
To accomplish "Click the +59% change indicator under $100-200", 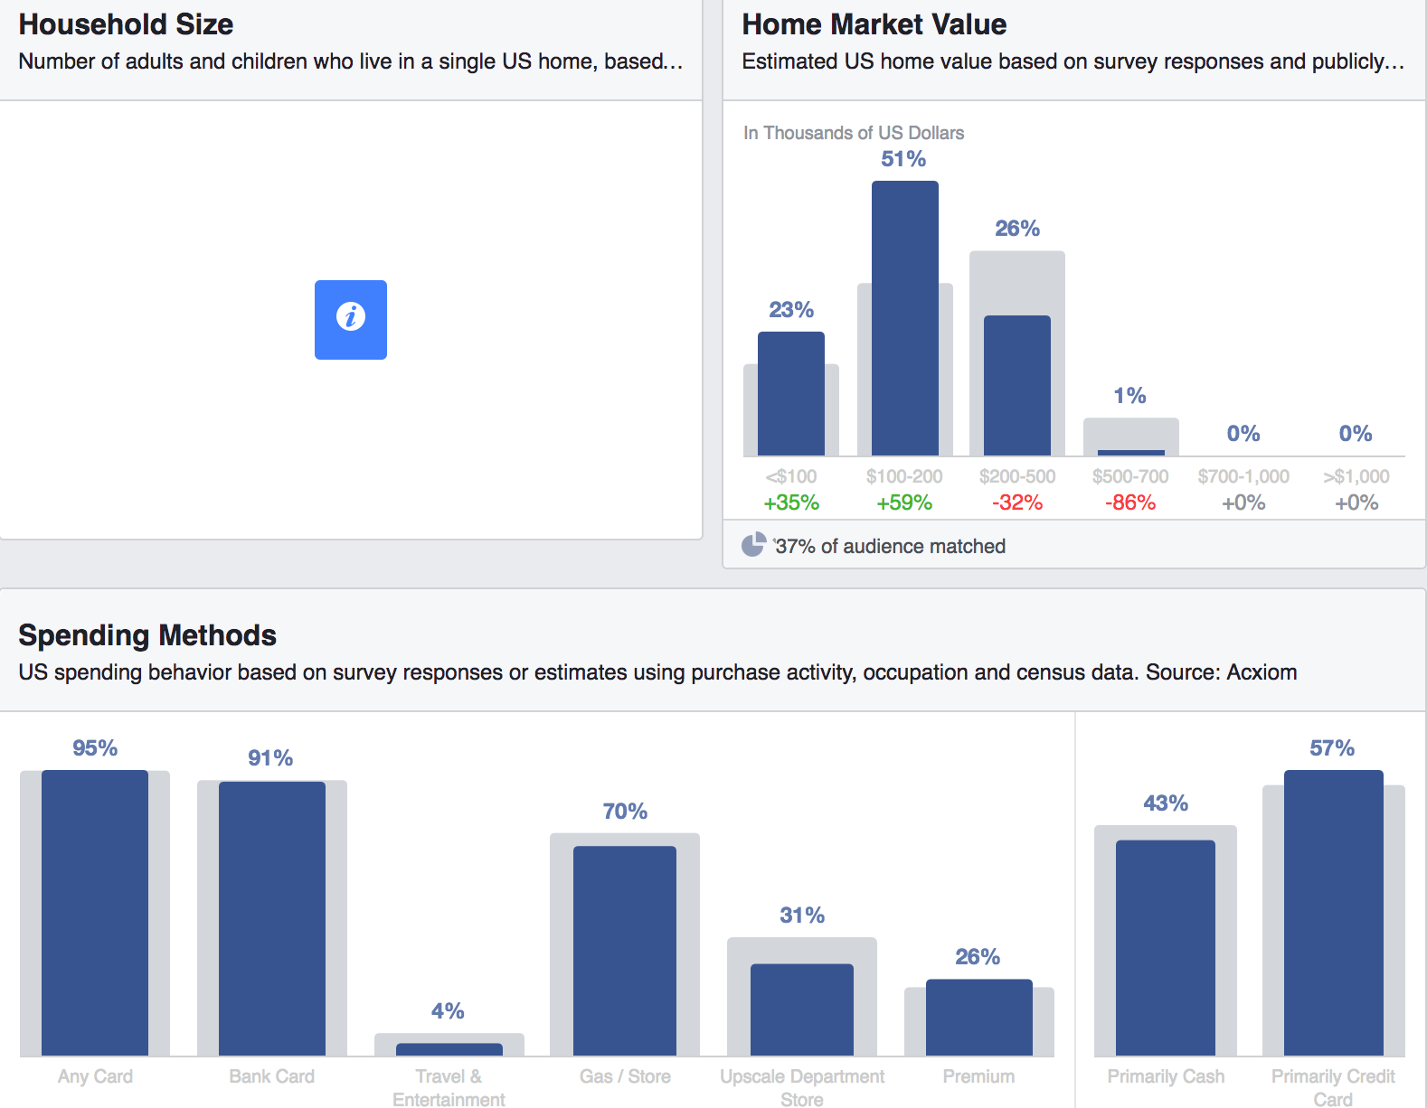I will (906, 502).
